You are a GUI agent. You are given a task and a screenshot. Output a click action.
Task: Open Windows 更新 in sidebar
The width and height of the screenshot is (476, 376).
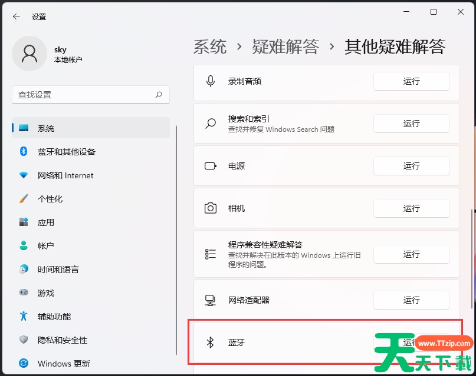point(64,364)
